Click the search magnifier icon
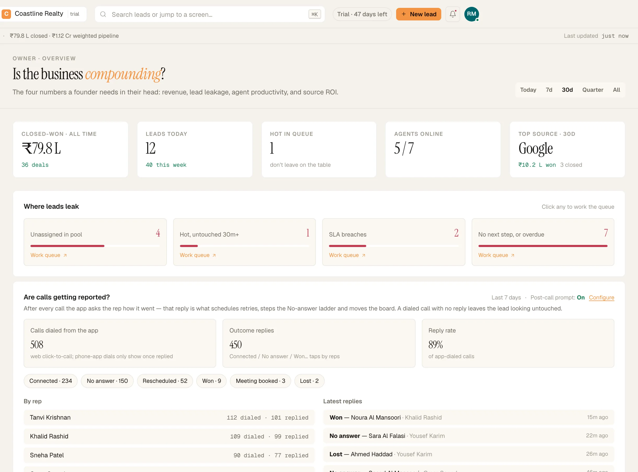 pyautogui.click(x=103, y=14)
